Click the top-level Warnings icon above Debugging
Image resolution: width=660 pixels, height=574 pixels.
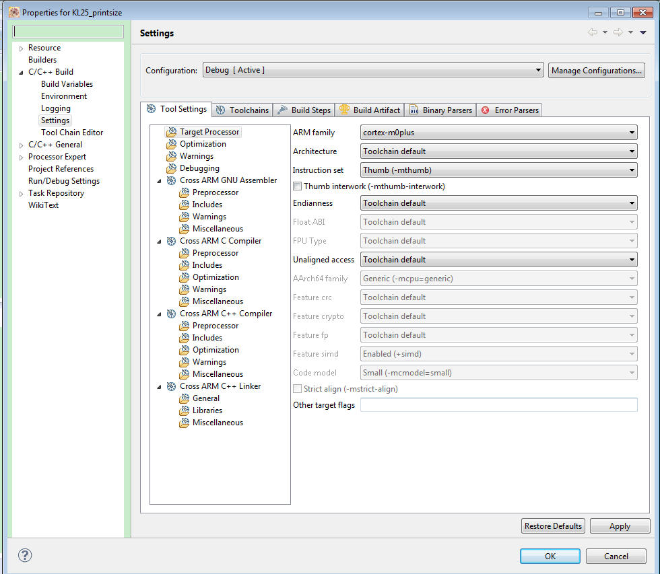click(171, 156)
